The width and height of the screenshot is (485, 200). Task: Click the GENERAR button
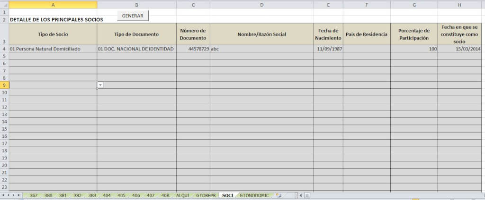[133, 16]
